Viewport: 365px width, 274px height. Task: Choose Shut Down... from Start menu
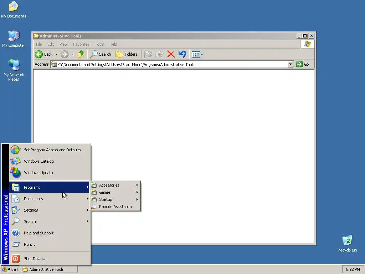pyautogui.click(x=50, y=259)
